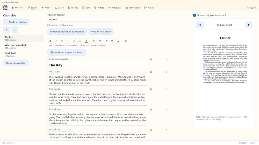Open the Promocionar tab
This screenshot has height=145, width=259.
133,8
